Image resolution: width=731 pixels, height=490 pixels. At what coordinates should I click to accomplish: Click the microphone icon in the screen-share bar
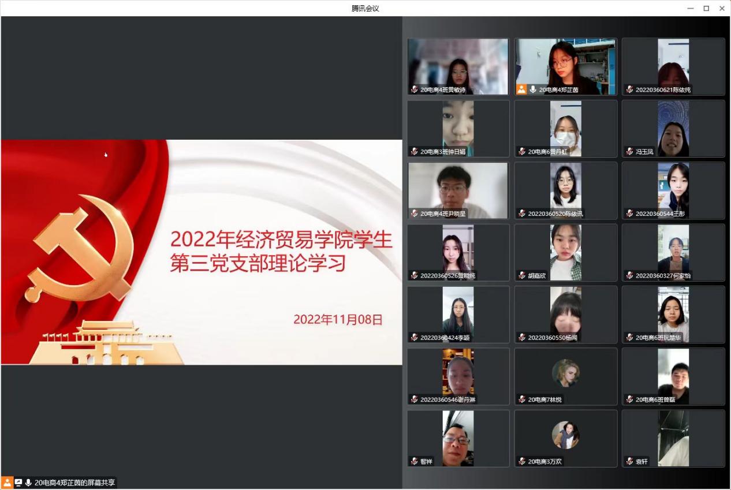pyautogui.click(x=28, y=482)
